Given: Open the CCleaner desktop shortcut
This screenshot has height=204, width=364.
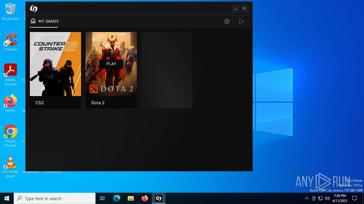Looking at the screenshot, I should click(11, 42).
